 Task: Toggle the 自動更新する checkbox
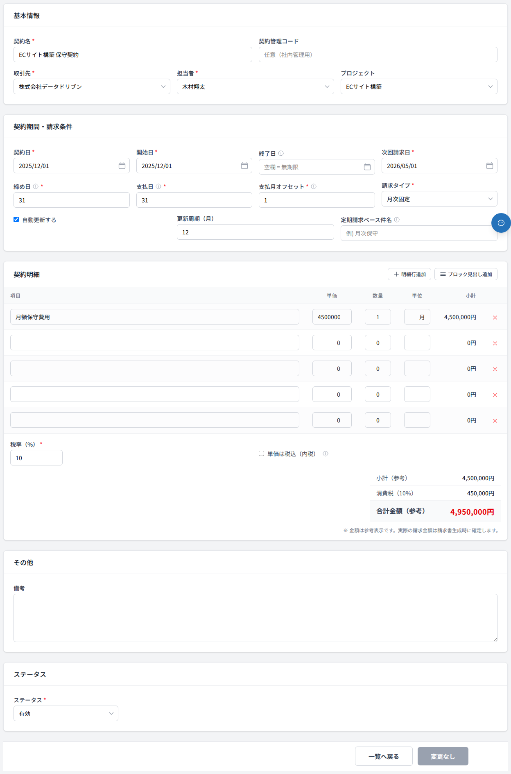tap(16, 220)
